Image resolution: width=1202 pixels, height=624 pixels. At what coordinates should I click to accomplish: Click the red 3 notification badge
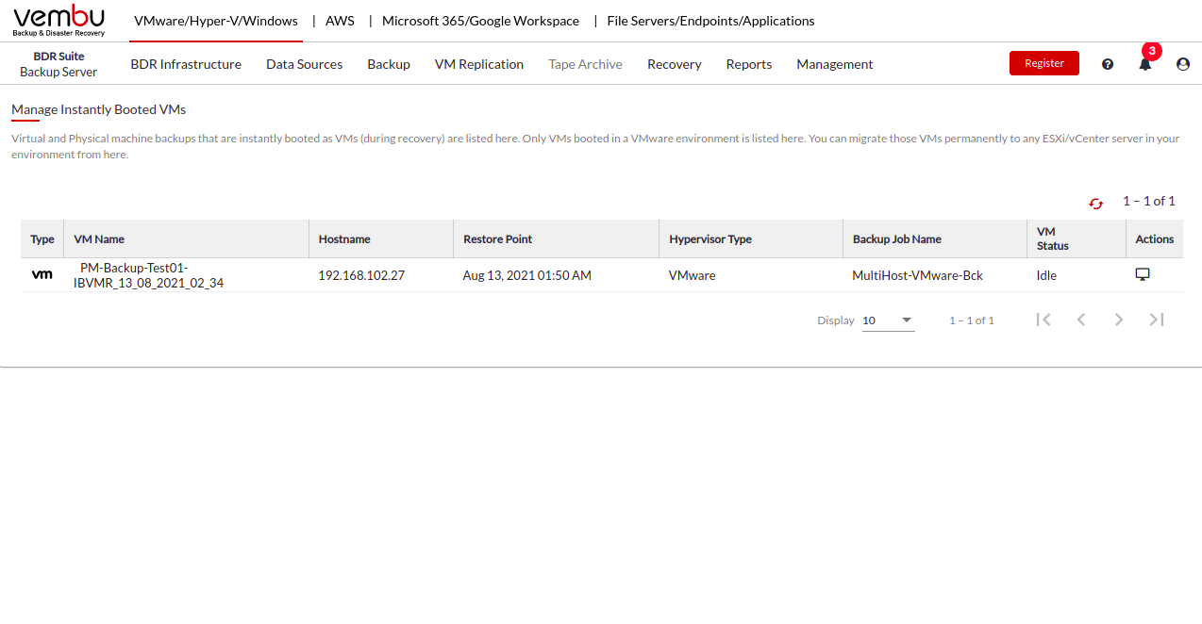(1151, 51)
